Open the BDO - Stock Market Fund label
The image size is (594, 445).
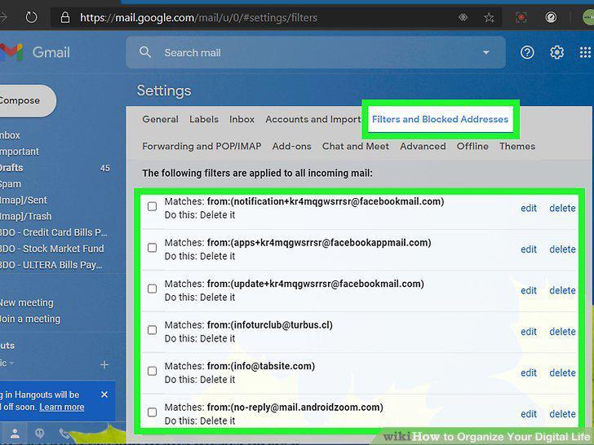(52, 249)
